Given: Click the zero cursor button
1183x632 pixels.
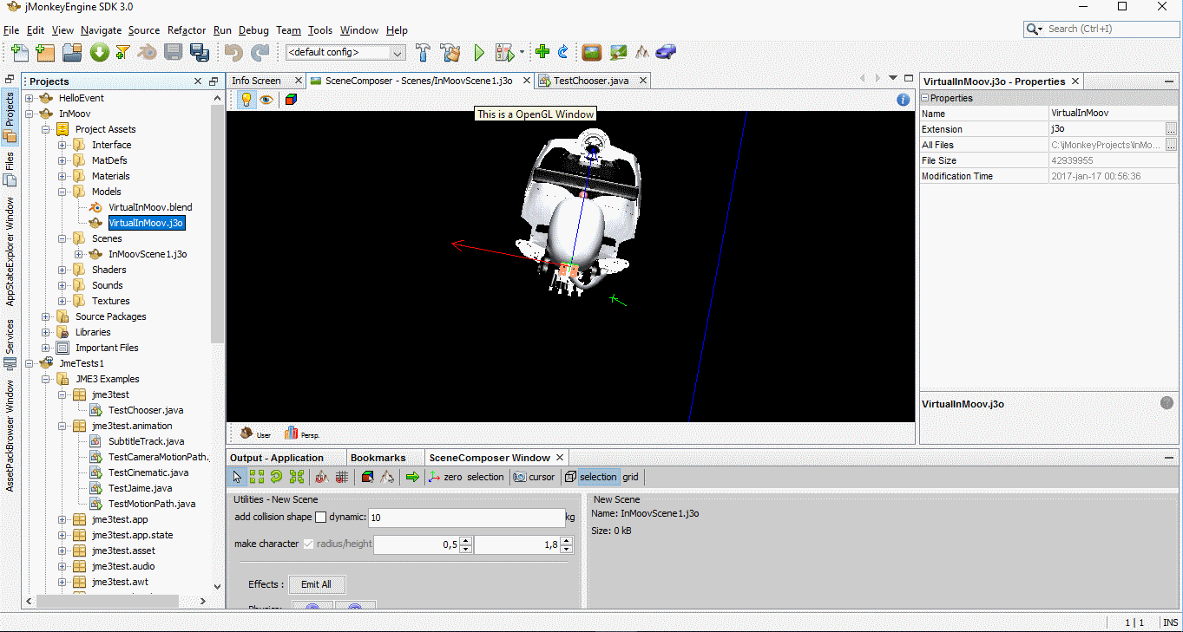Looking at the screenshot, I should tap(454, 477).
